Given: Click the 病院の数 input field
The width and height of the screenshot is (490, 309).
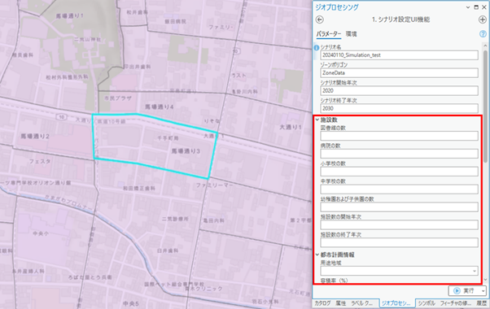Looking at the screenshot, I should [x=399, y=154].
